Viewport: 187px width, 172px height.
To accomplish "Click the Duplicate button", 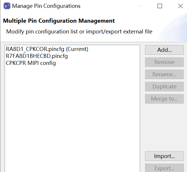I will click(164, 86).
